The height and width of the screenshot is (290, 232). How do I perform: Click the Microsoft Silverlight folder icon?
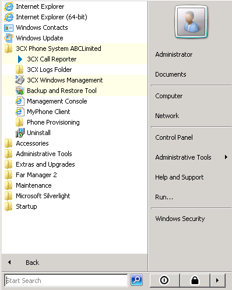pyautogui.click(x=8, y=196)
